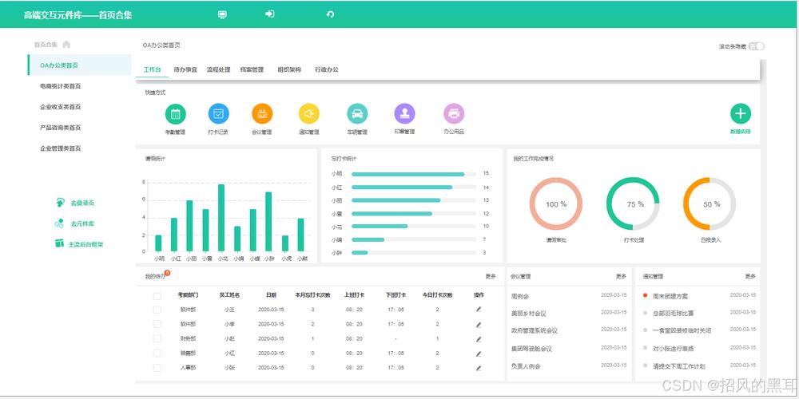Open the yellow 通知管理 notification icon
Screen dimensions: 799x399
(x=309, y=114)
